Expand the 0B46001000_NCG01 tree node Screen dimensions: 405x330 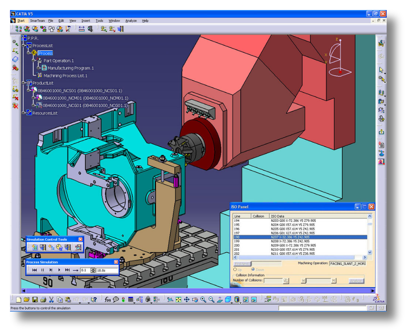tap(34, 105)
